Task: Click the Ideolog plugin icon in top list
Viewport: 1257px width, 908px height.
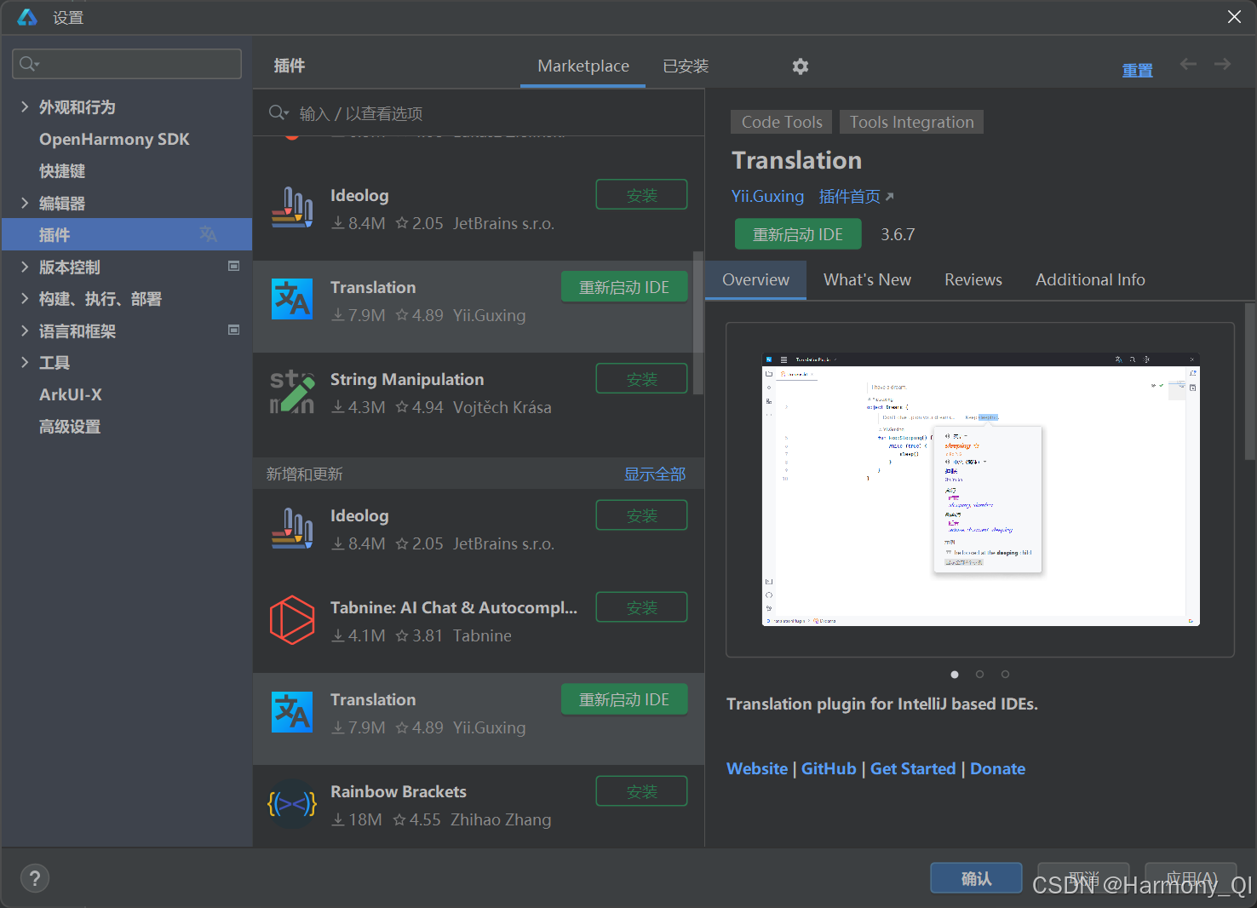Action: pos(292,208)
